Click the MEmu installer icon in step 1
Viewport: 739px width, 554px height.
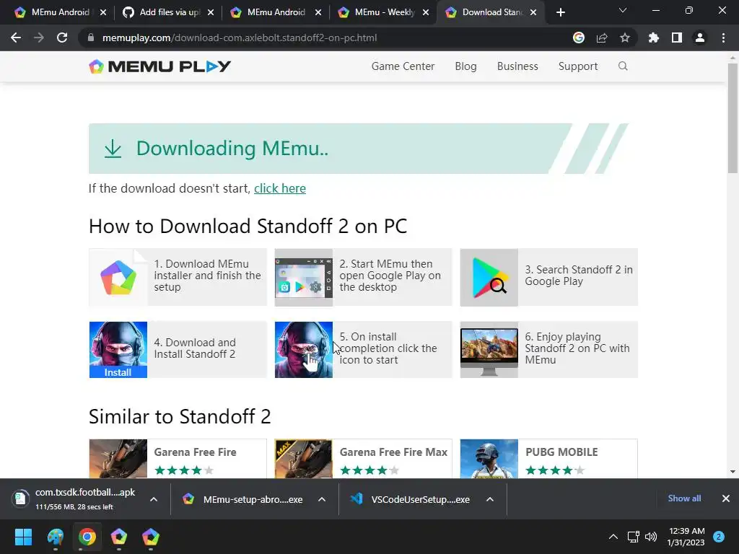[118, 278]
